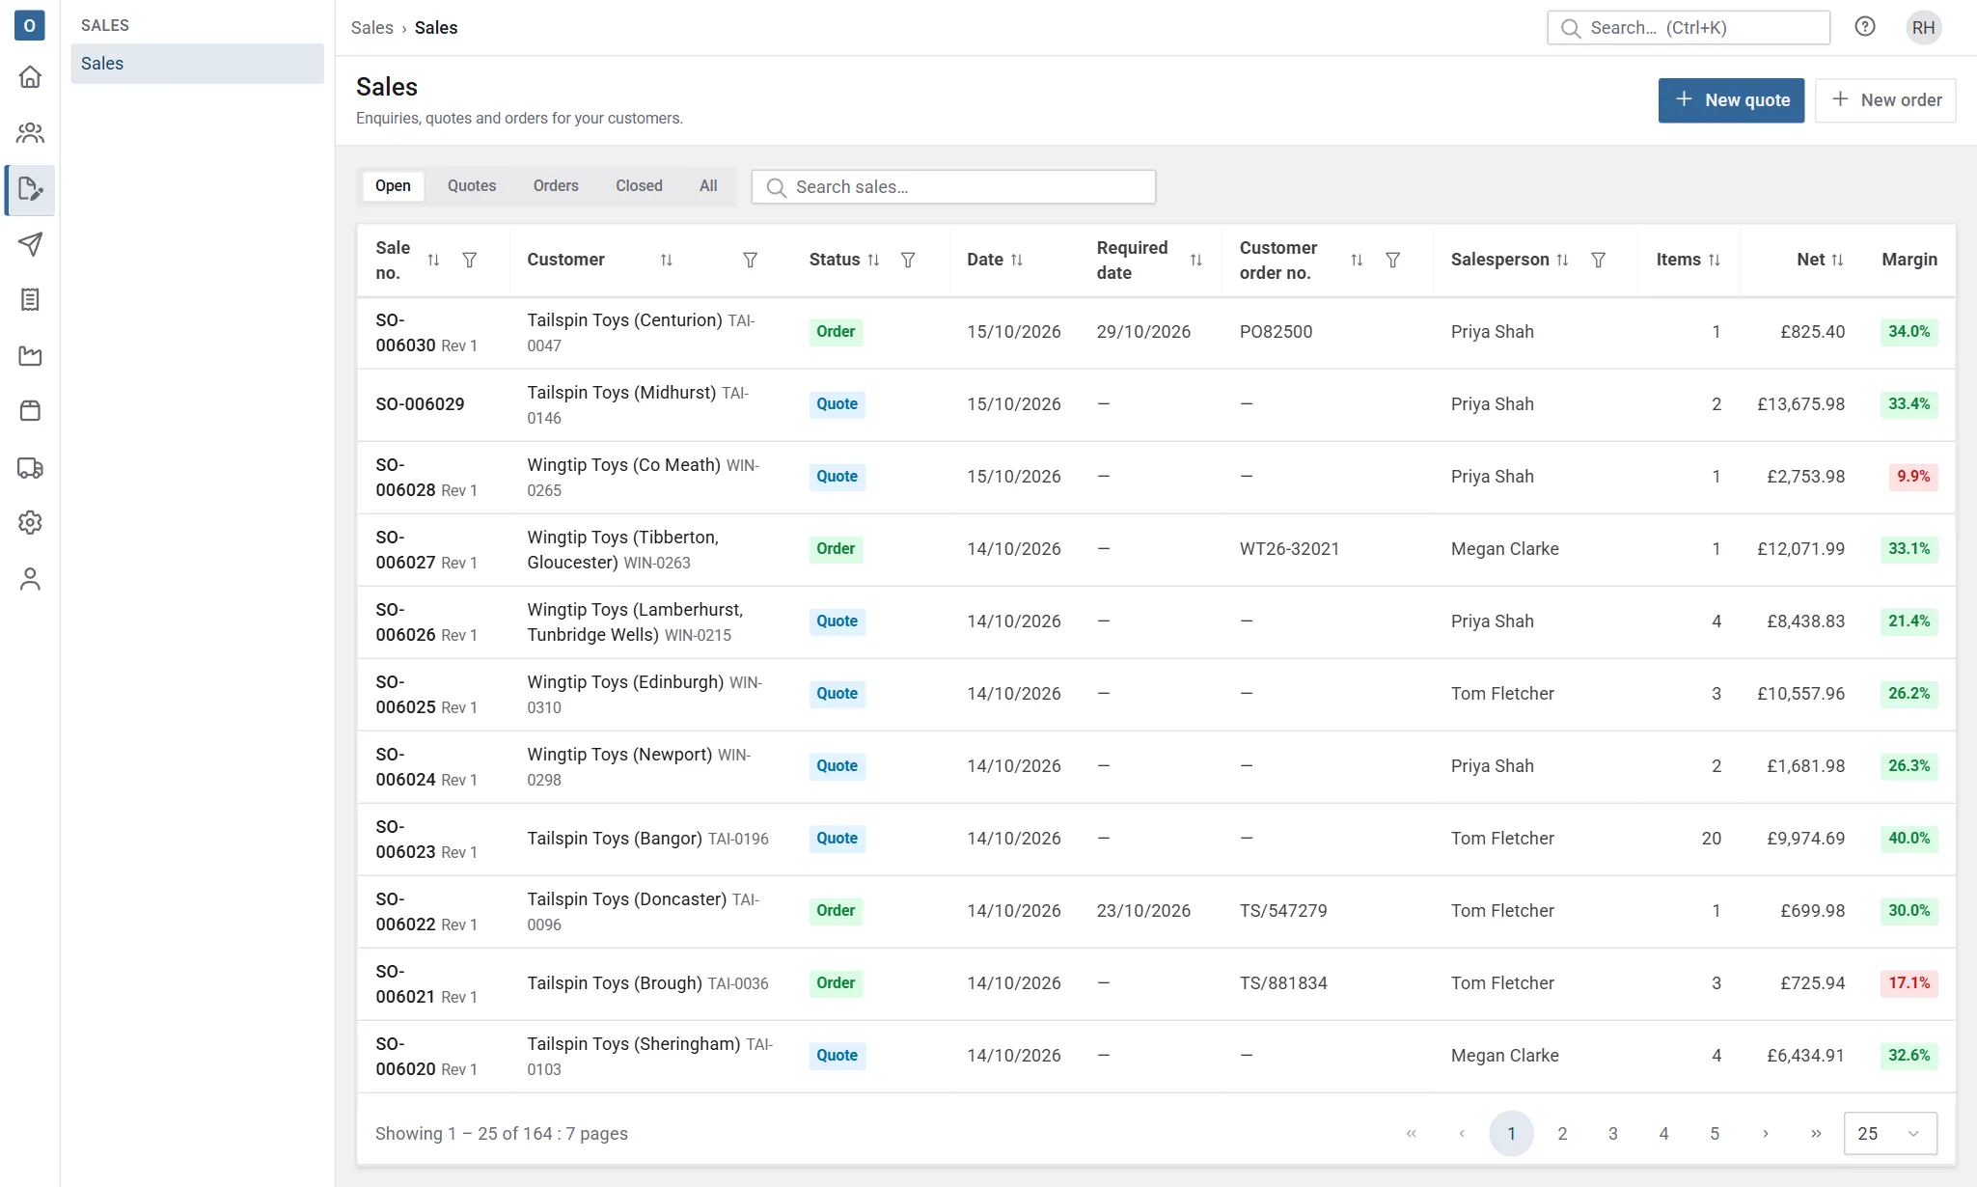Open sale SO-006029 row

[1156, 405]
